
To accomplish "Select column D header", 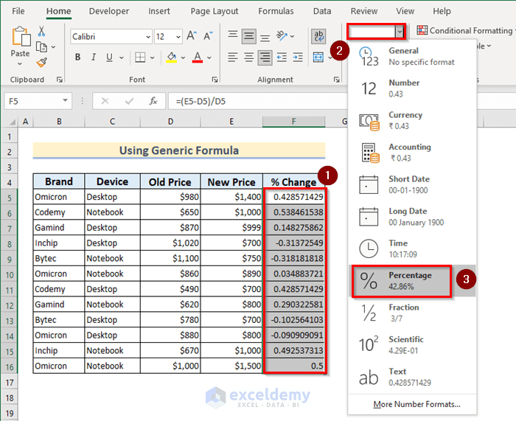I will pyautogui.click(x=170, y=122).
